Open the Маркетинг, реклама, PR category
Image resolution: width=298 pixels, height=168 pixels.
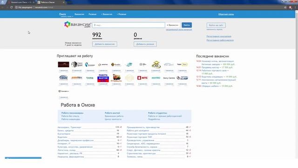pos(70,154)
